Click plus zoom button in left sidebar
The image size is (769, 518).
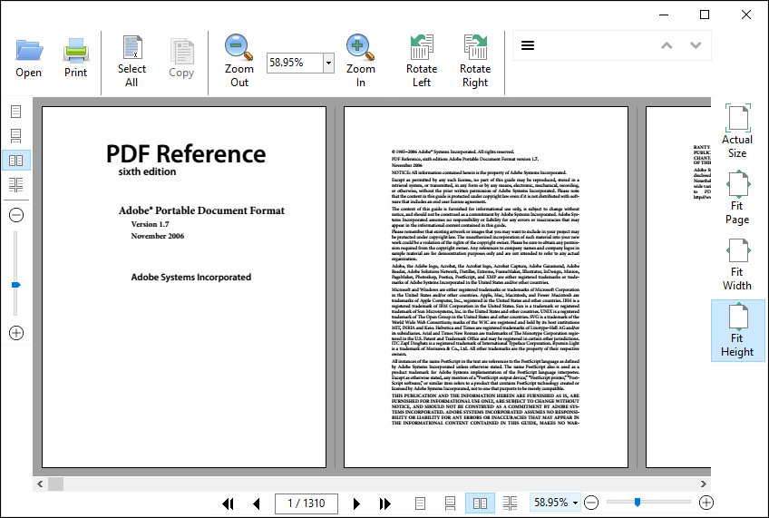(16, 333)
